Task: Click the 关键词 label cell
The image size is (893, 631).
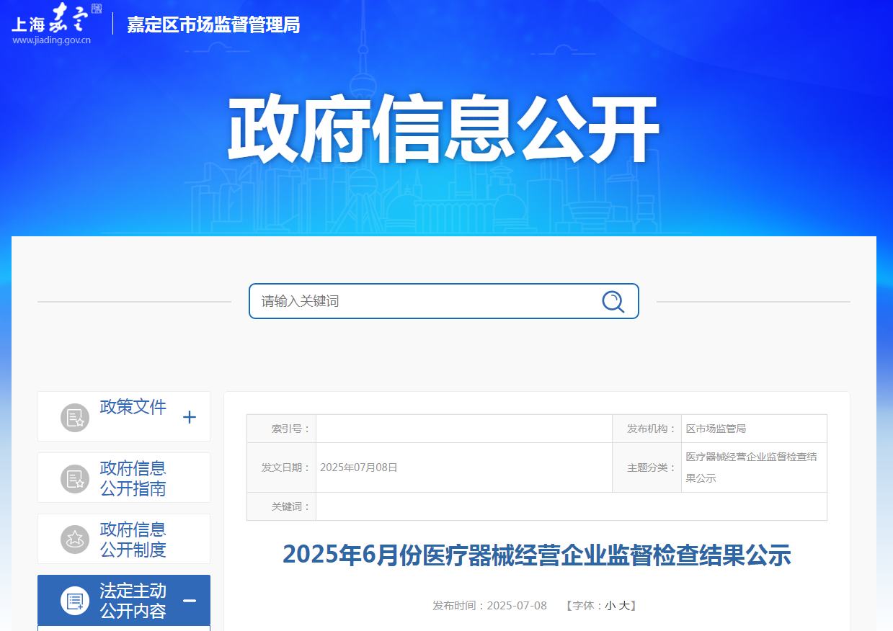Action: (281, 506)
